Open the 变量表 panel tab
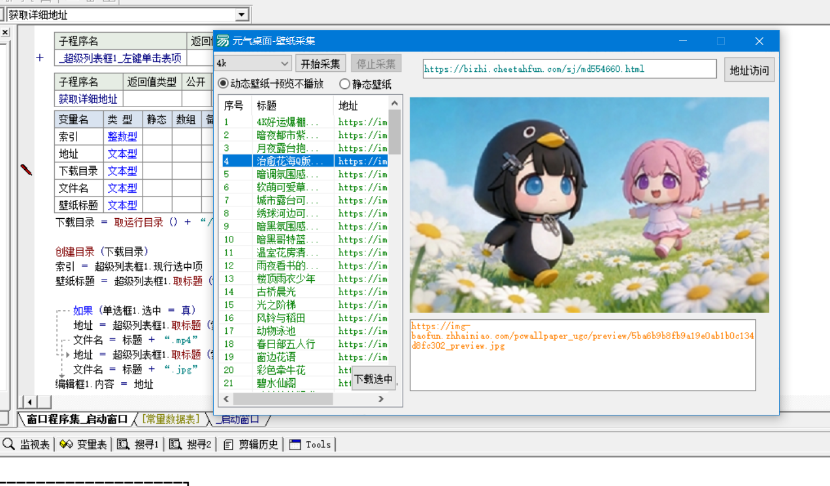The image size is (830, 486). click(84, 444)
